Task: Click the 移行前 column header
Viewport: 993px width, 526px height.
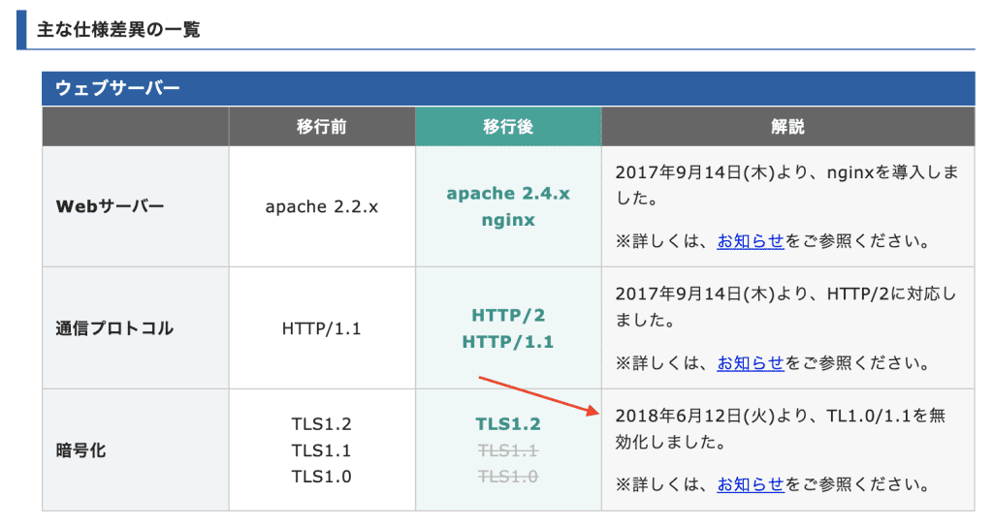Action: 322,127
